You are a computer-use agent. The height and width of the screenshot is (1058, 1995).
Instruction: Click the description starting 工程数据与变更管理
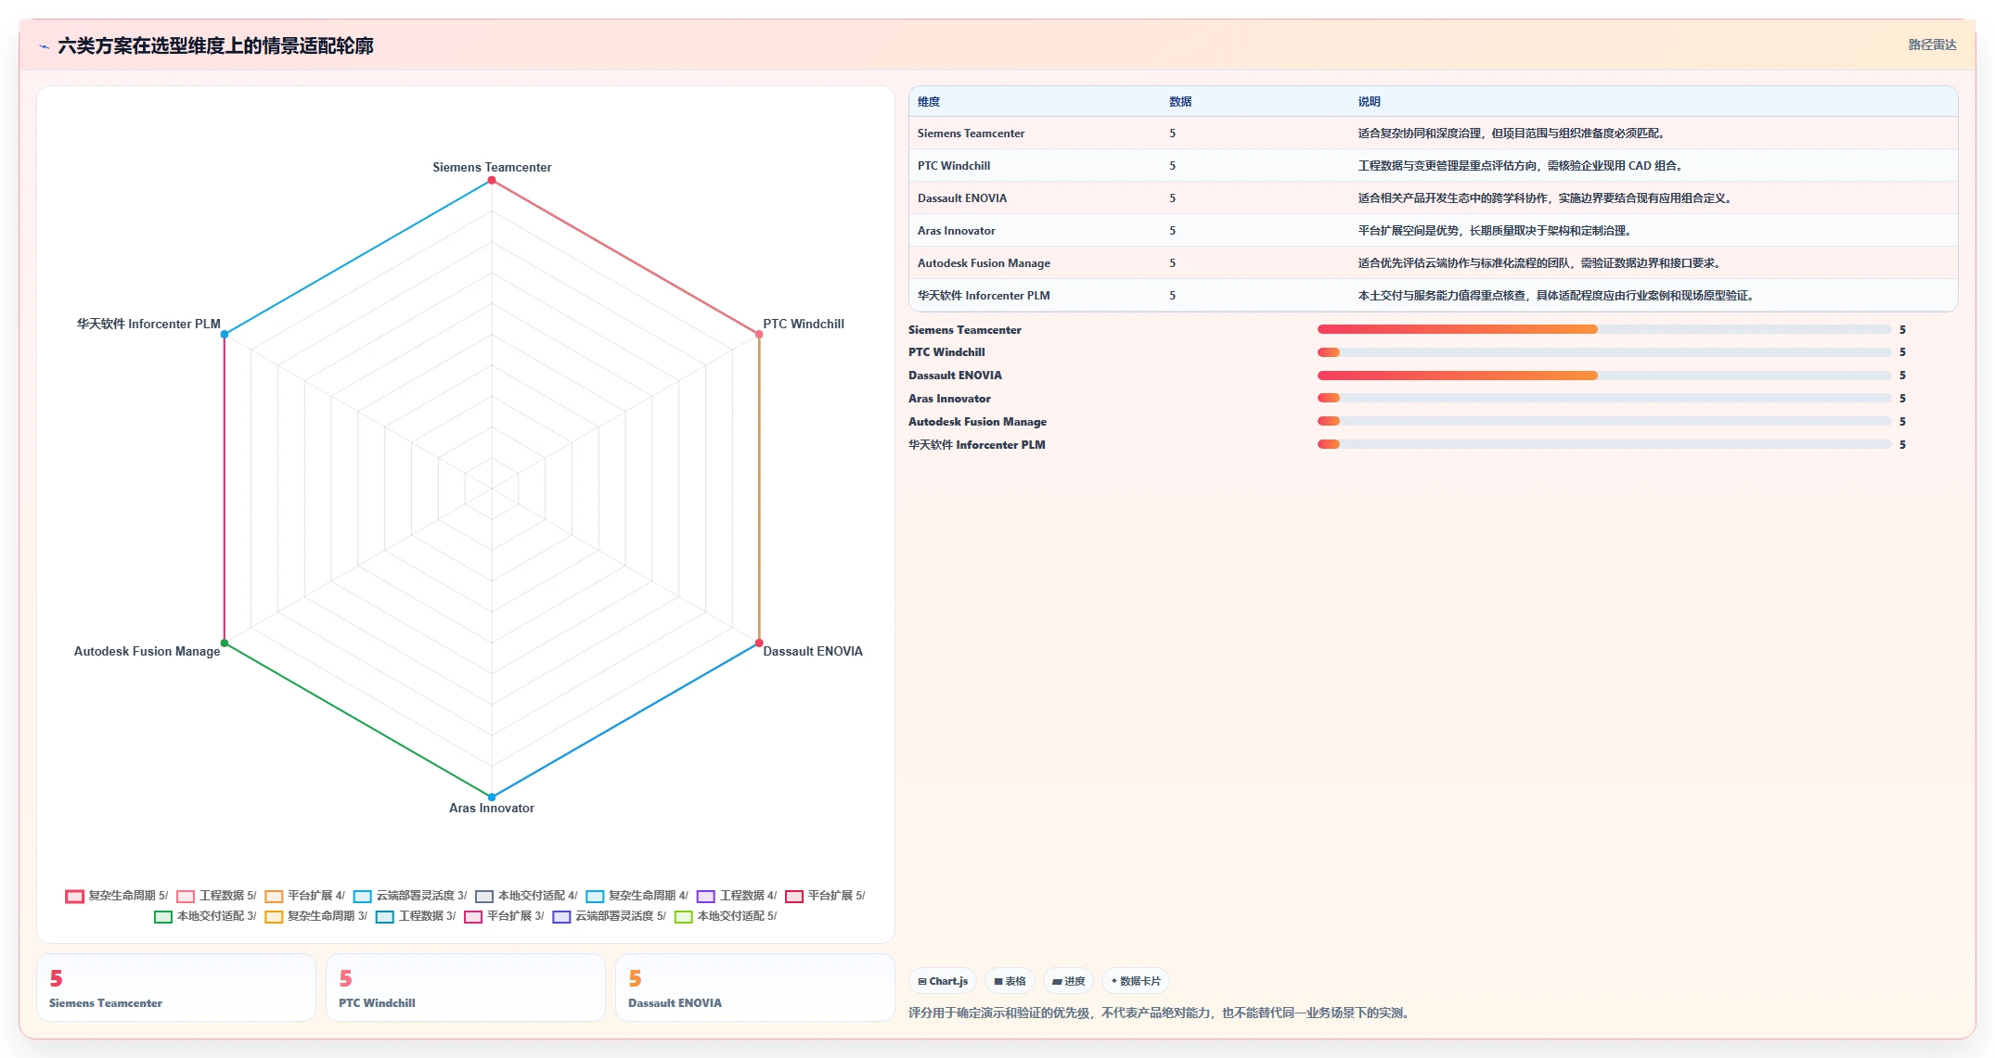[1523, 166]
